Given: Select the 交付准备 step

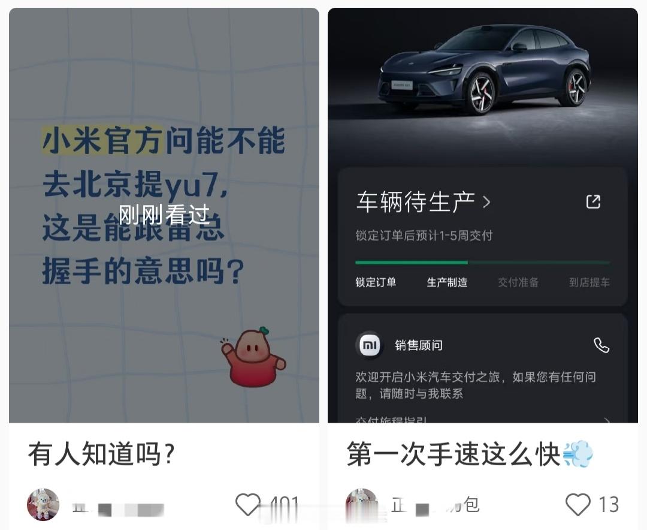Looking at the screenshot, I should pos(518,282).
